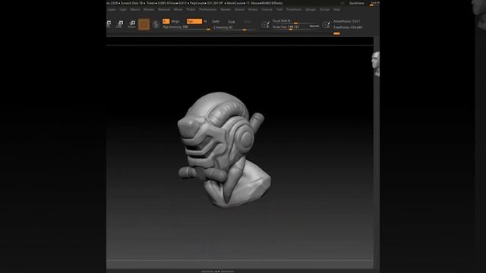Screen dimensions: 486x273
Task: Open the Zplugin menu
Action: 311,10
